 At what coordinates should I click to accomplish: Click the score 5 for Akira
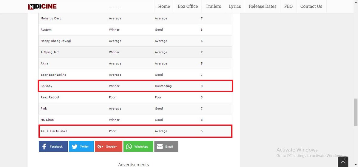click(x=202, y=64)
